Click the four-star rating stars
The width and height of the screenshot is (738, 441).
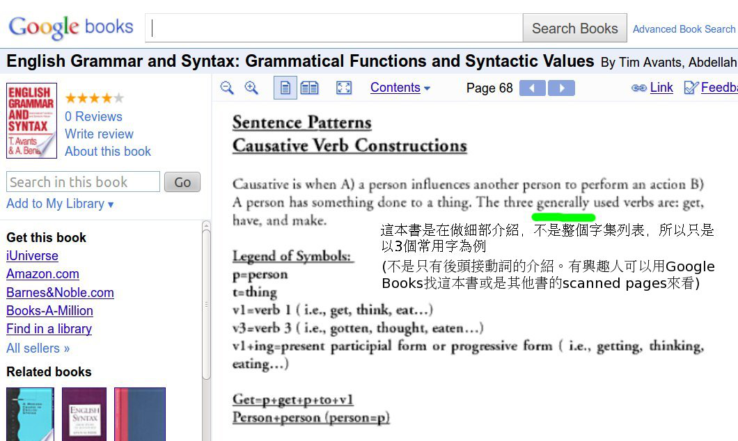click(94, 98)
